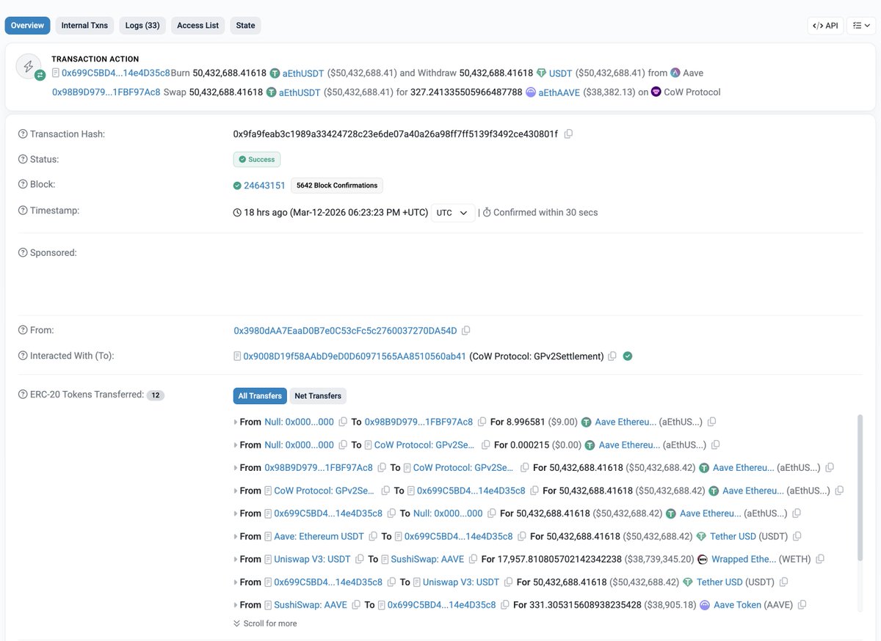The height and width of the screenshot is (641, 881).
Task: Open the view options dropdown at top right
Action: click(x=860, y=24)
